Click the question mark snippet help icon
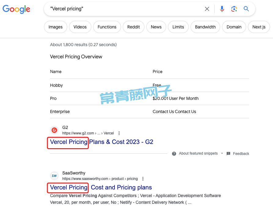273x209 pixels. tap(174, 154)
